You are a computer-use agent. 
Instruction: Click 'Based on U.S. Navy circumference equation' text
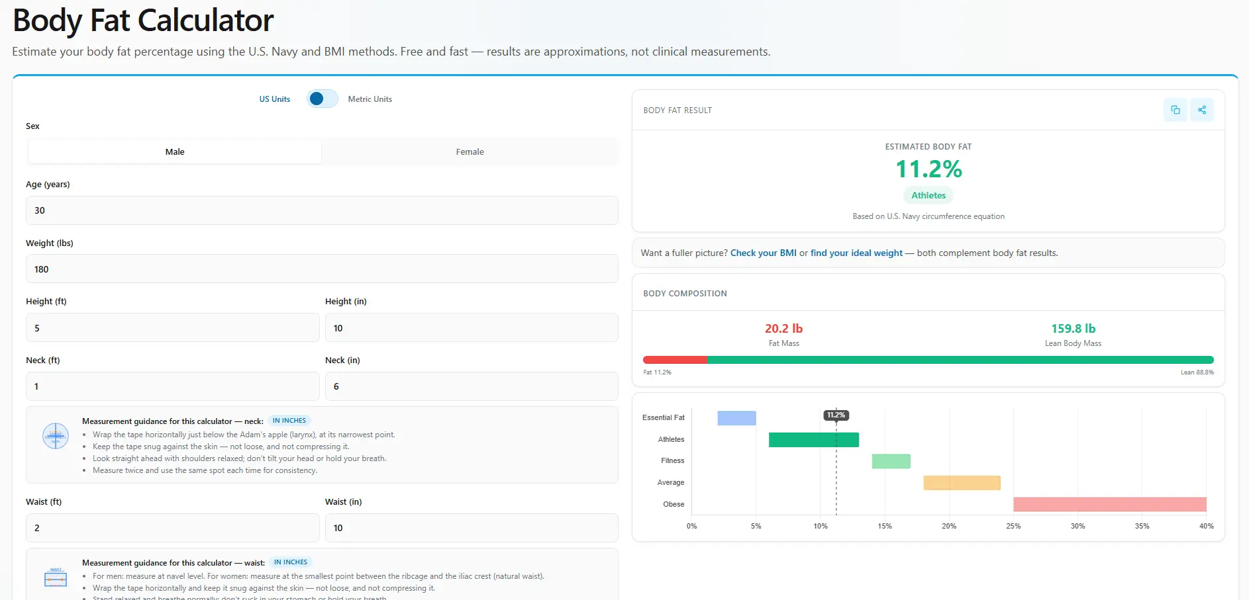tap(928, 216)
